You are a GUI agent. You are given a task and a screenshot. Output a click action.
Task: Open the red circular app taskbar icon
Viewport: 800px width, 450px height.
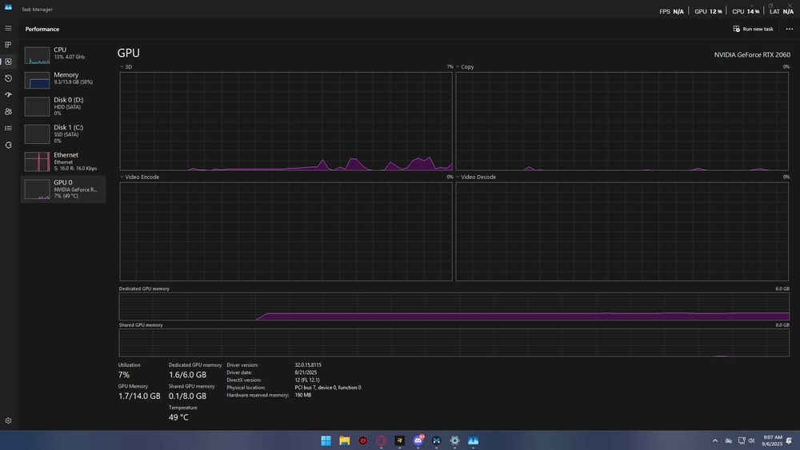click(x=362, y=440)
